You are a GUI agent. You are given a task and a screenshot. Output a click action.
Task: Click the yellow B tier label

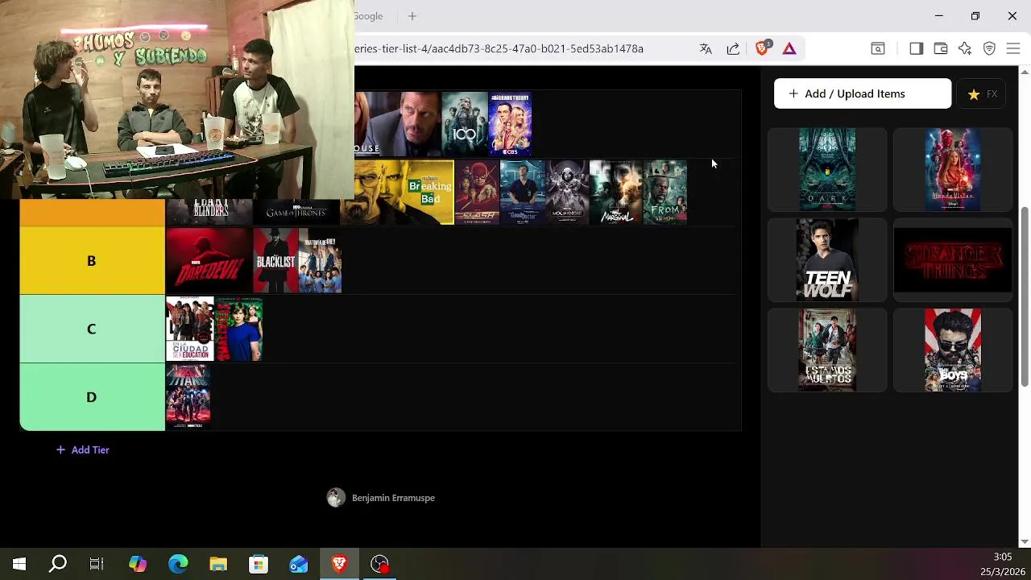(92, 260)
